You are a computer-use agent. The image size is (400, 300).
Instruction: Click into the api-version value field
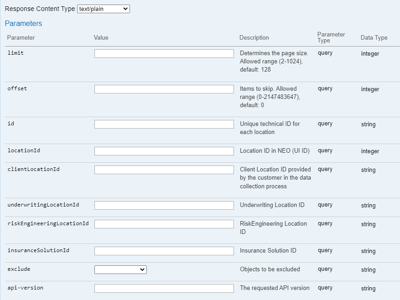(163, 288)
